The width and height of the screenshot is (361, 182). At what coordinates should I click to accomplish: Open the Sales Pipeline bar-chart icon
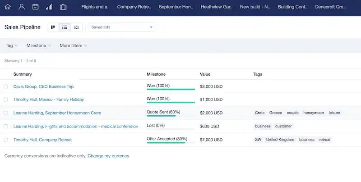pos(49,7)
